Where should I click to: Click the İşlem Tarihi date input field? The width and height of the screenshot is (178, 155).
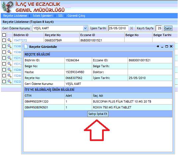coord(118,28)
